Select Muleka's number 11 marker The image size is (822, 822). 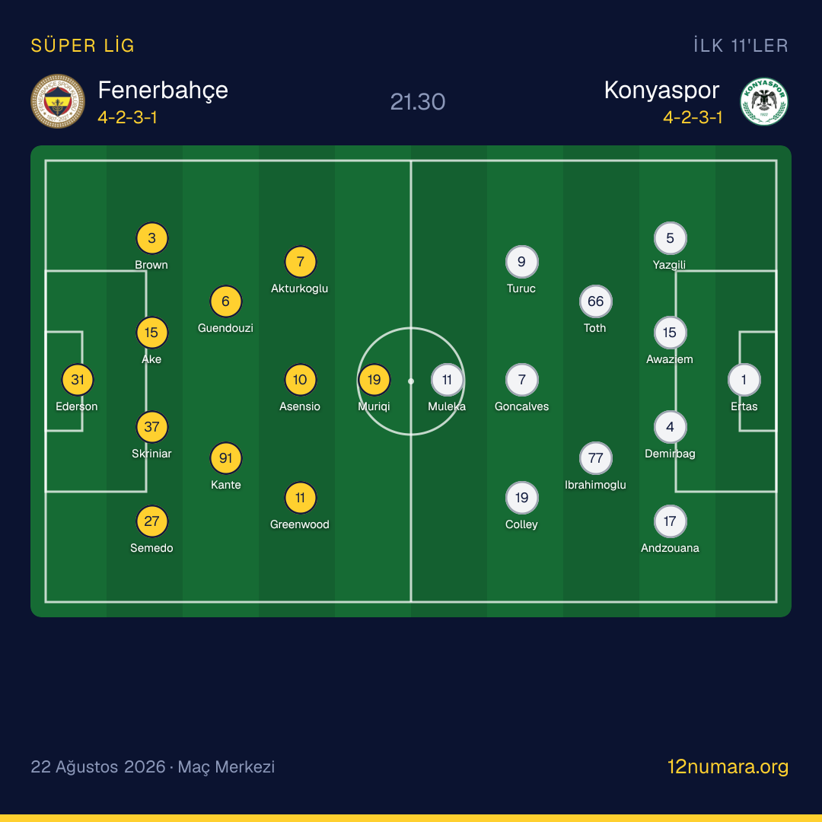(x=448, y=380)
